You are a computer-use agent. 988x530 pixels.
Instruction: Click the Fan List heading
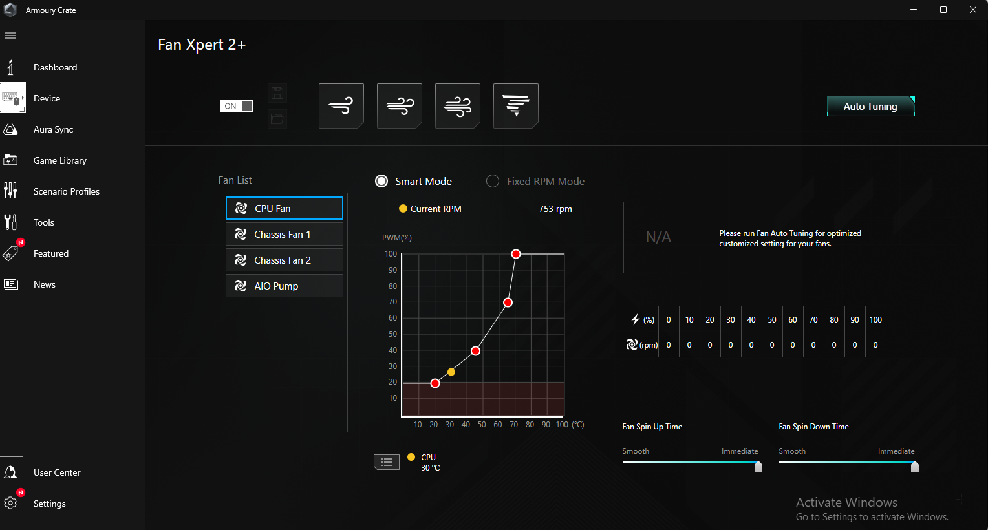click(x=235, y=180)
